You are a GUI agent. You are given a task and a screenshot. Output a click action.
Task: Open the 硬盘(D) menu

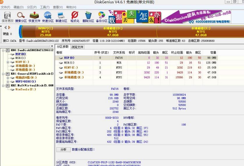coord(19,7)
